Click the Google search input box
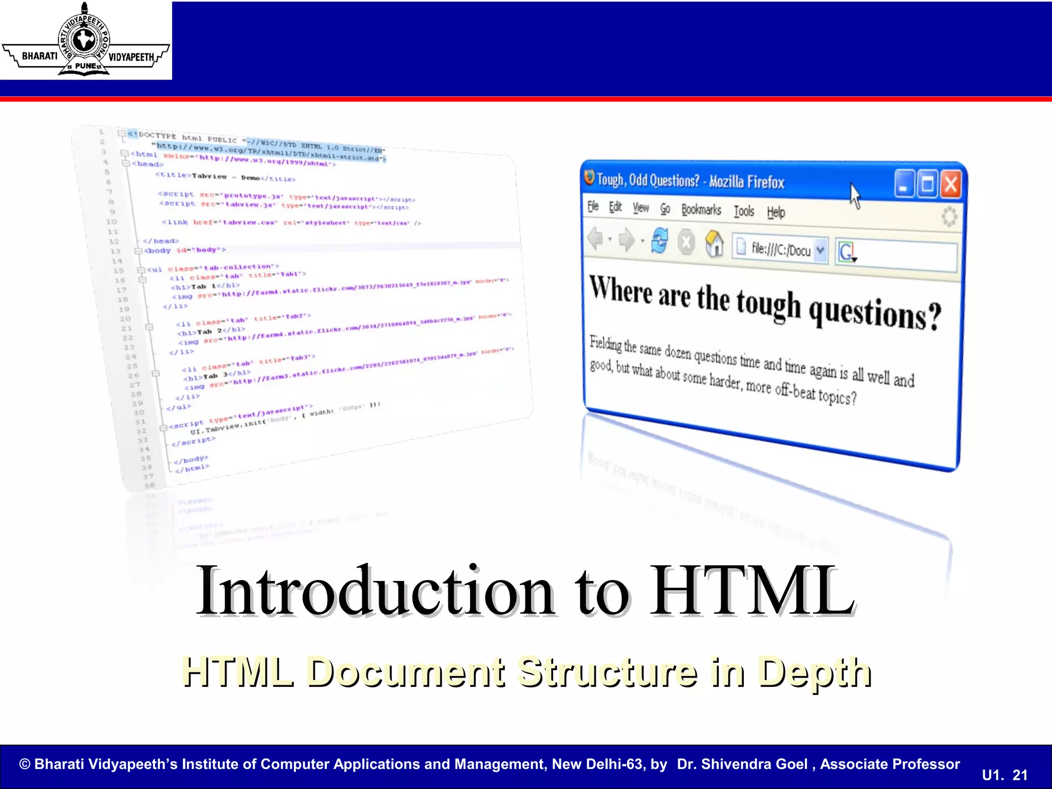Screen dimensions: 1052x789 coord(896,254)
